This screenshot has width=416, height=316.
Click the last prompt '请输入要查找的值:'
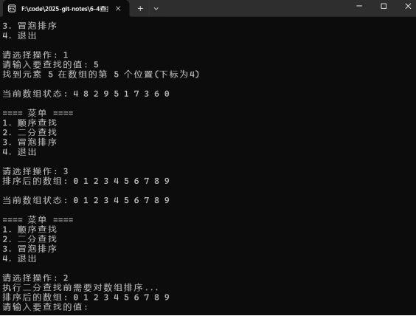(45, 307)
